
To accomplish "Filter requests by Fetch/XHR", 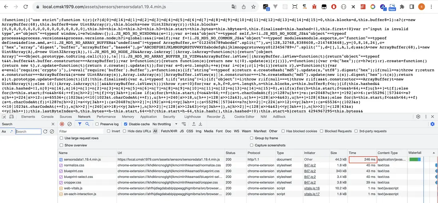I will (x=169, y=131).
